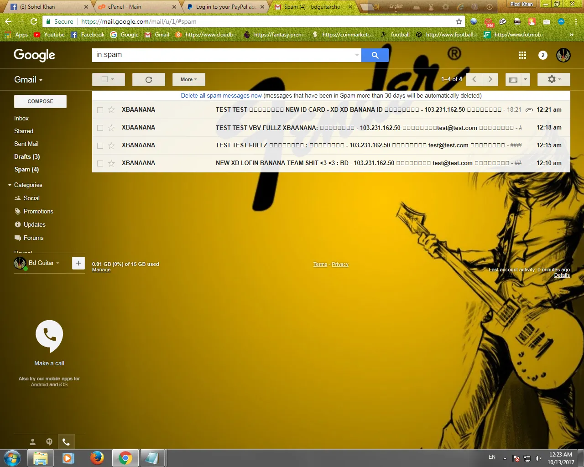584x467 pixels.
Task: Open Youtube bookmark
Action: pos(49,35)
